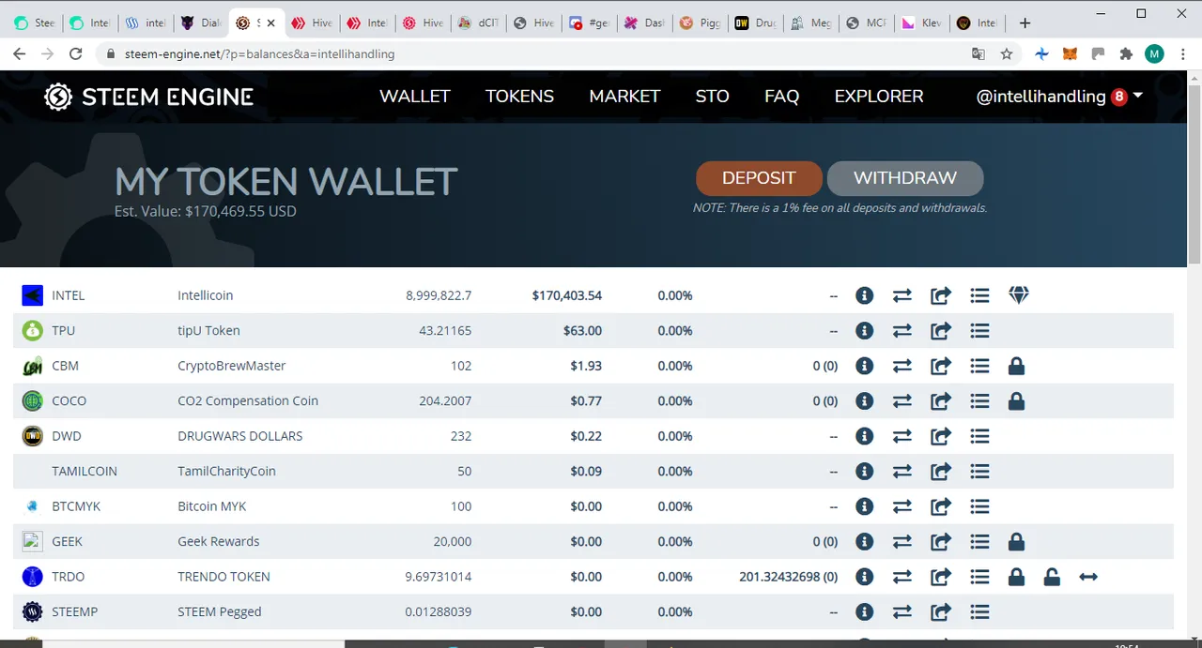Click the translate page icon
Image resolution: width=1202 pixels, height=648 pixels.
979,54
